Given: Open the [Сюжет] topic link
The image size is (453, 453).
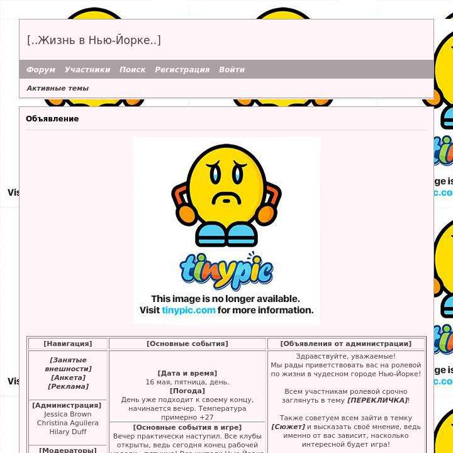Looking at the screenshot, I should [288, 427].
